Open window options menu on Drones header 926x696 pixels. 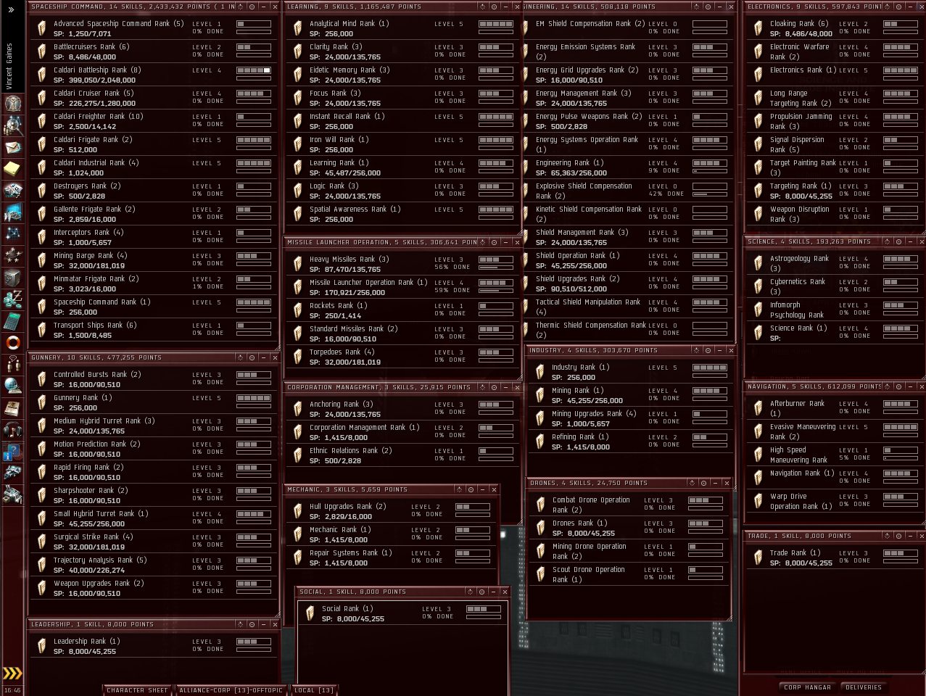point(692,483)
